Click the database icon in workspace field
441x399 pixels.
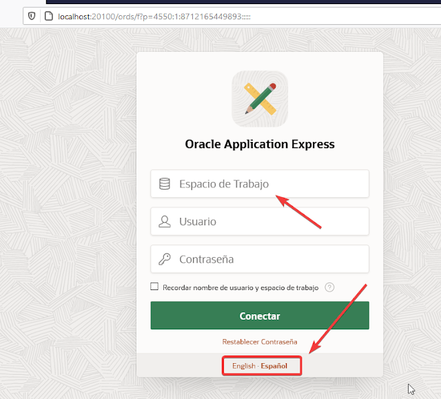(164, 184)
